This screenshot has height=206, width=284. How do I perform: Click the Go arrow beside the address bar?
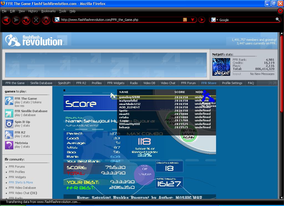[x=202, y=20]
